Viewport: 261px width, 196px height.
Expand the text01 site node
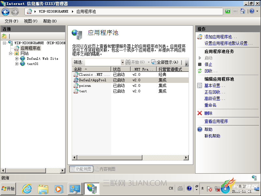coord(17,64)
